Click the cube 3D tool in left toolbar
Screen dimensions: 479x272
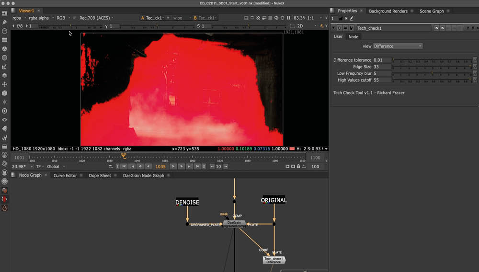click(x=5, y=93)
